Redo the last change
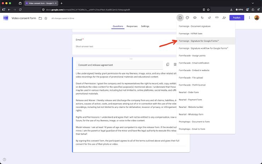This screenshot has height=164, width=262. (x=209, y=18)
